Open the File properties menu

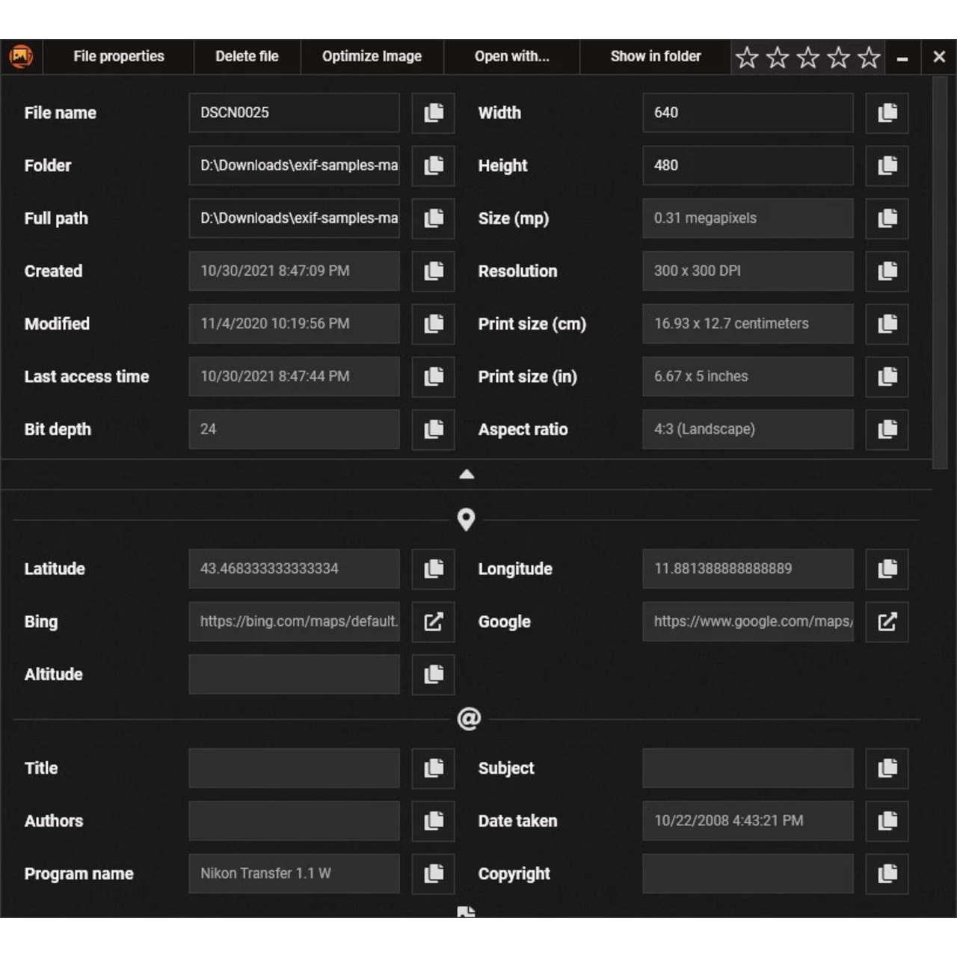tap(119, 57)
